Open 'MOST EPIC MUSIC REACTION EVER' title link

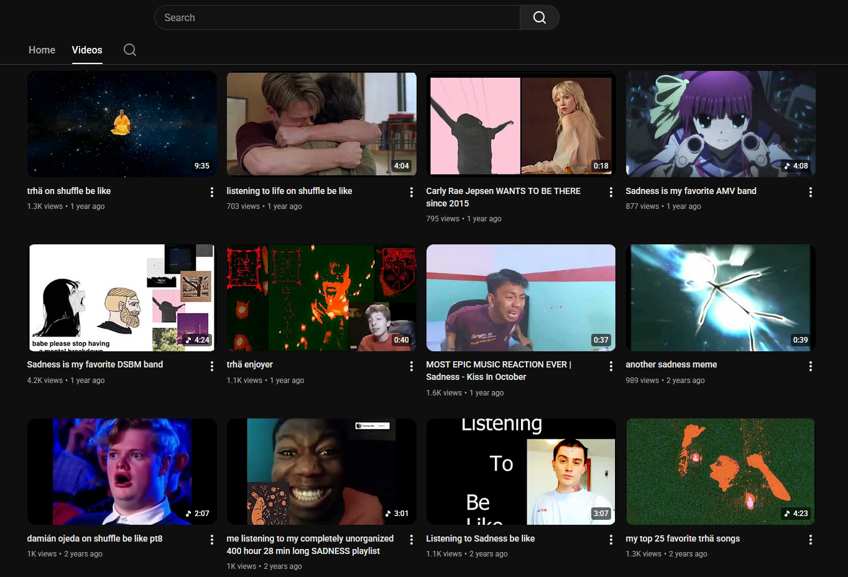click(499, 371)
